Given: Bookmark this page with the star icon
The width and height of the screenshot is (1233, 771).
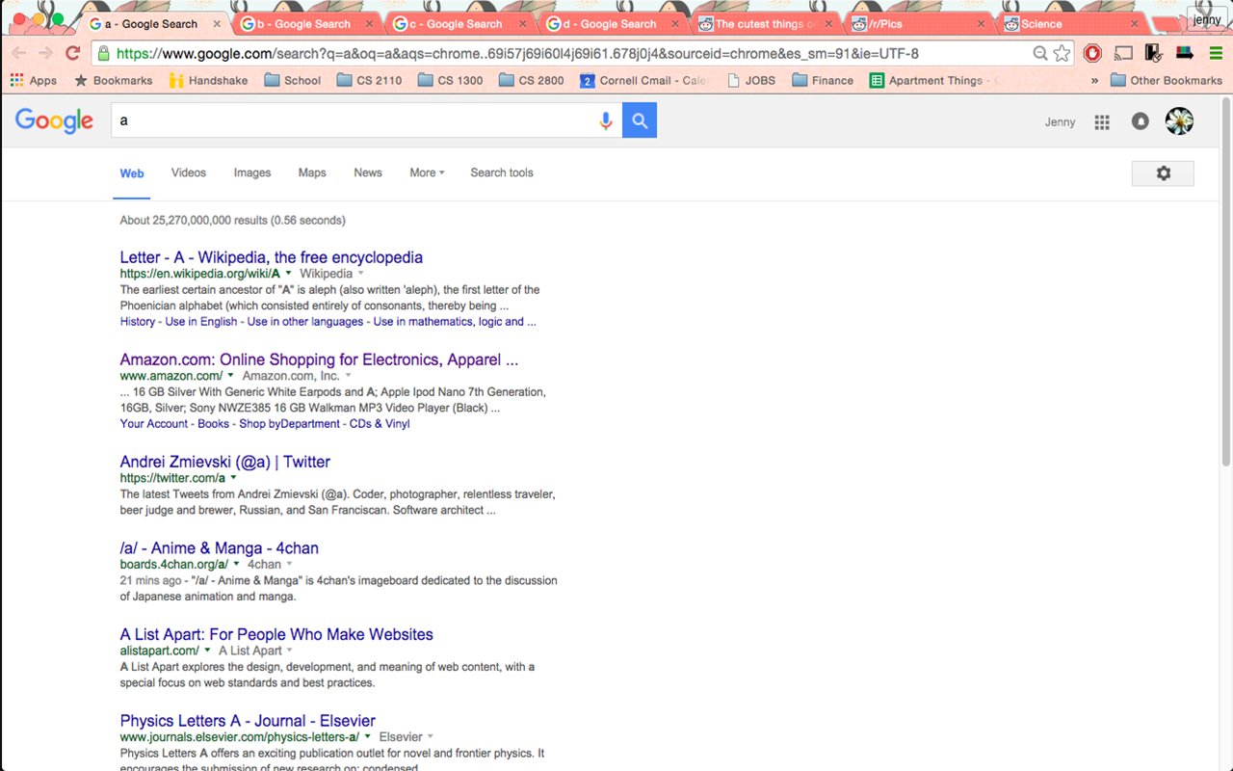Looking at the screenshot, I should pos(1062,54).
